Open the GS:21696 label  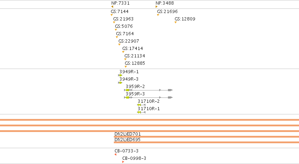coord(168,12)
